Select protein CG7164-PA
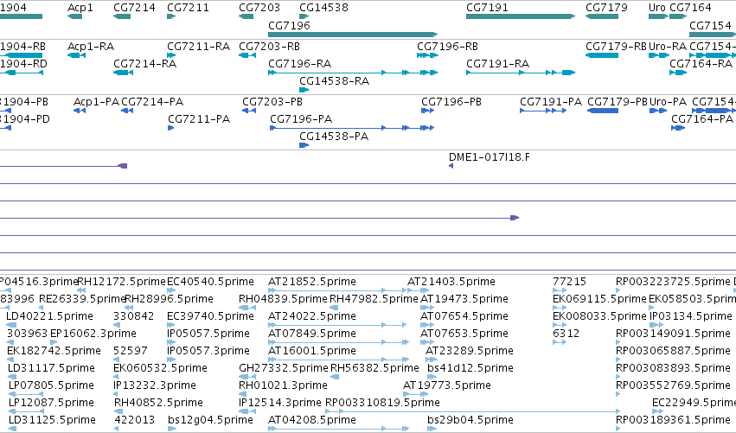The height and width of the screenshot is (433, 736). (x=702, y=119)
